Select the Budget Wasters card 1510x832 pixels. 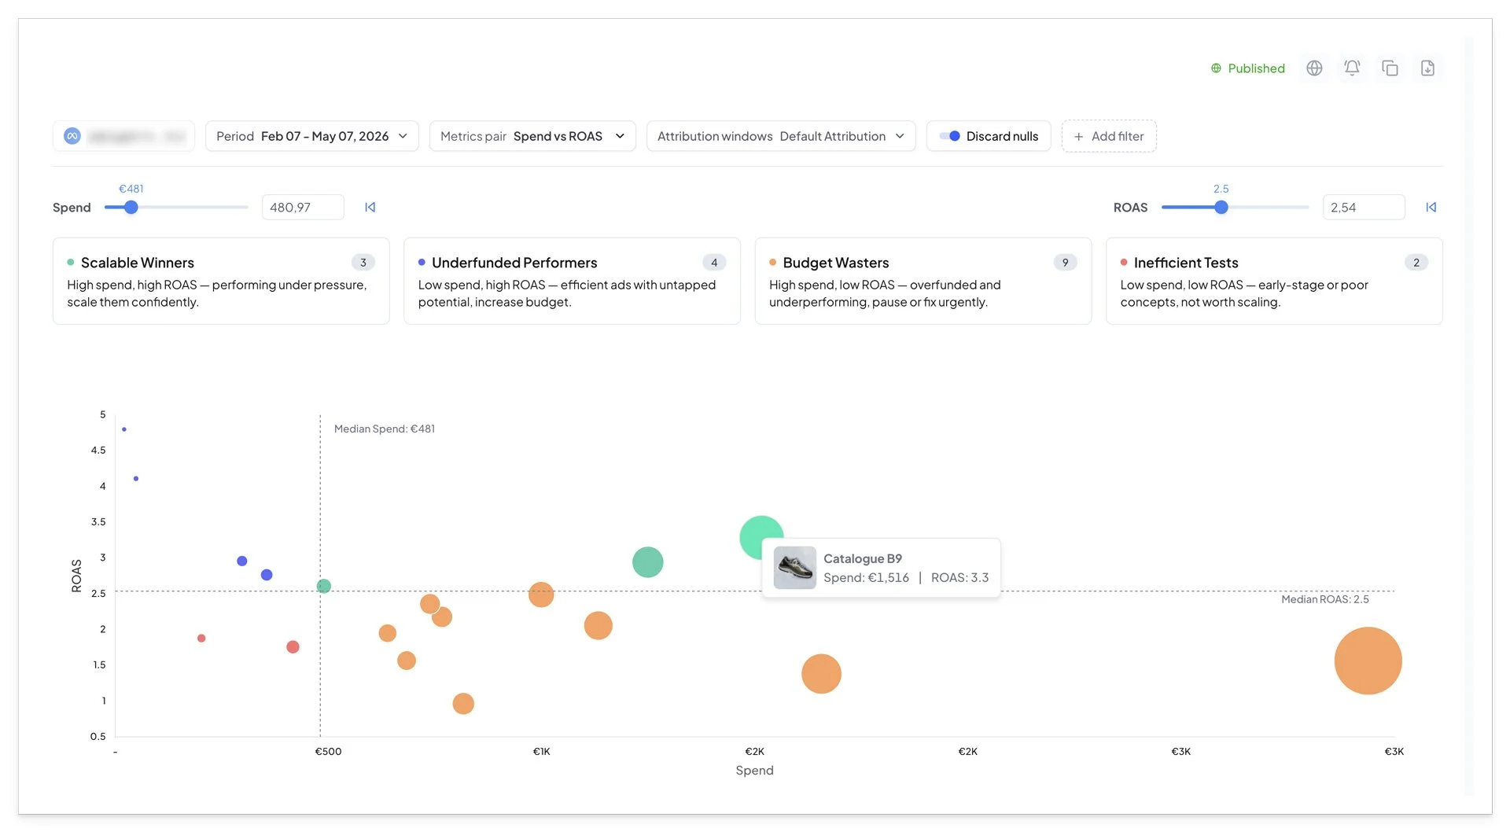click(923, 282)
